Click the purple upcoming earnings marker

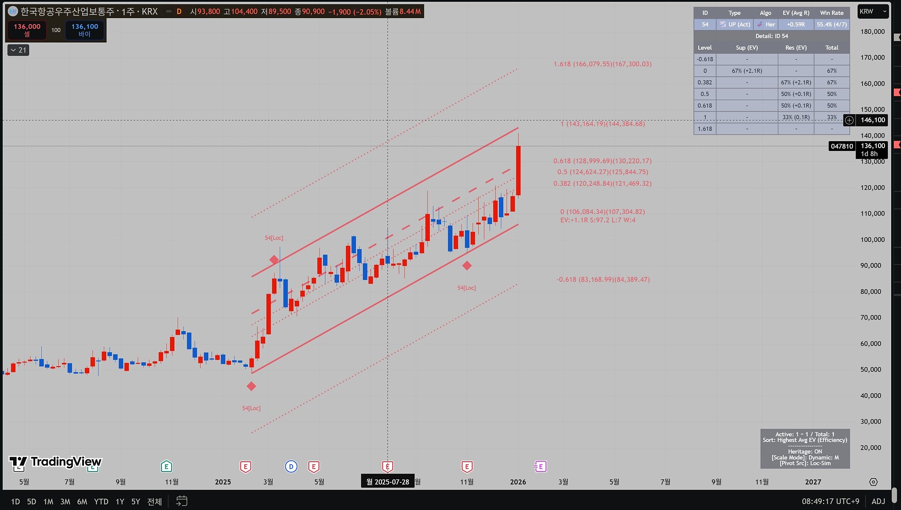(541, 466)
